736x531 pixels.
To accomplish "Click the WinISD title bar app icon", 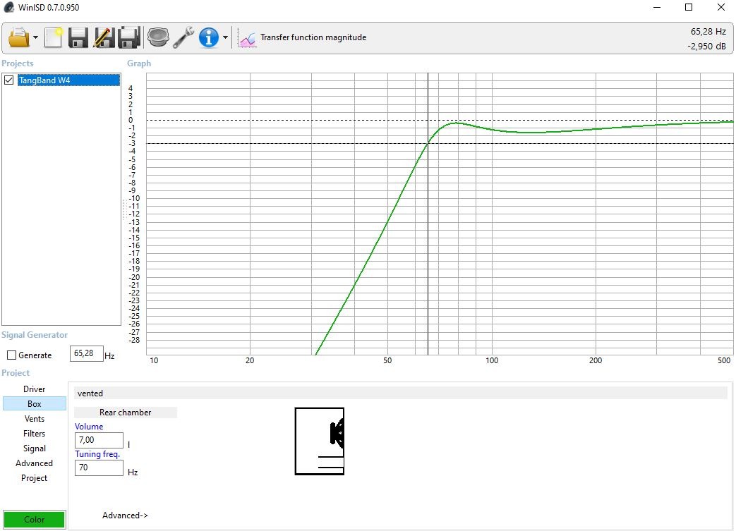I will coord(9,8).
